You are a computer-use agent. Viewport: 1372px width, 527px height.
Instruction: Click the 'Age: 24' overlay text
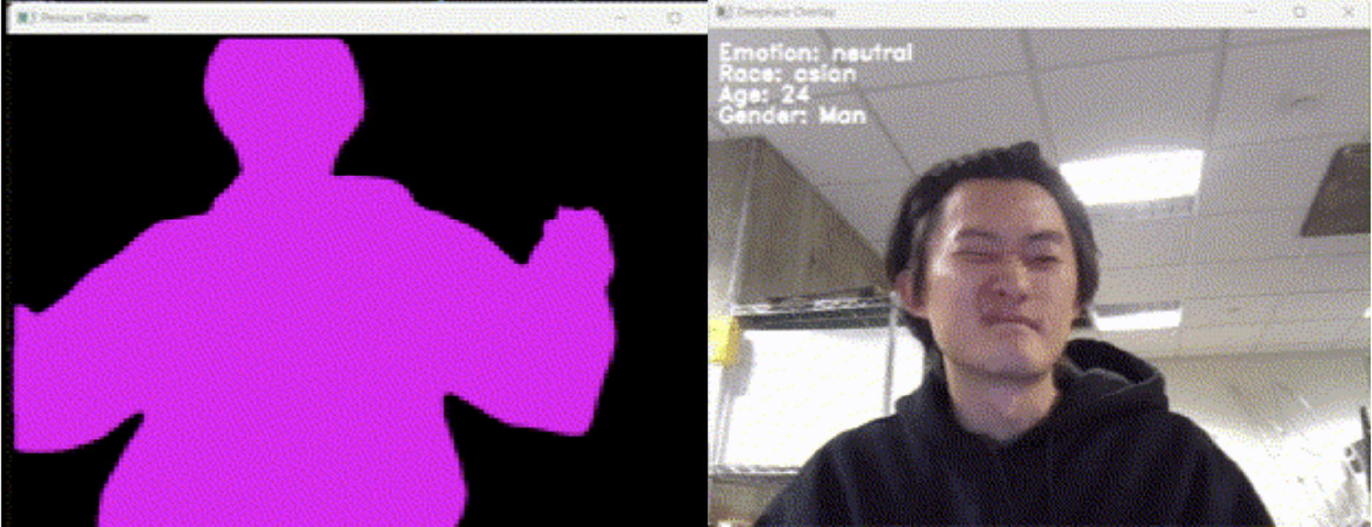(x=764, y=94)
